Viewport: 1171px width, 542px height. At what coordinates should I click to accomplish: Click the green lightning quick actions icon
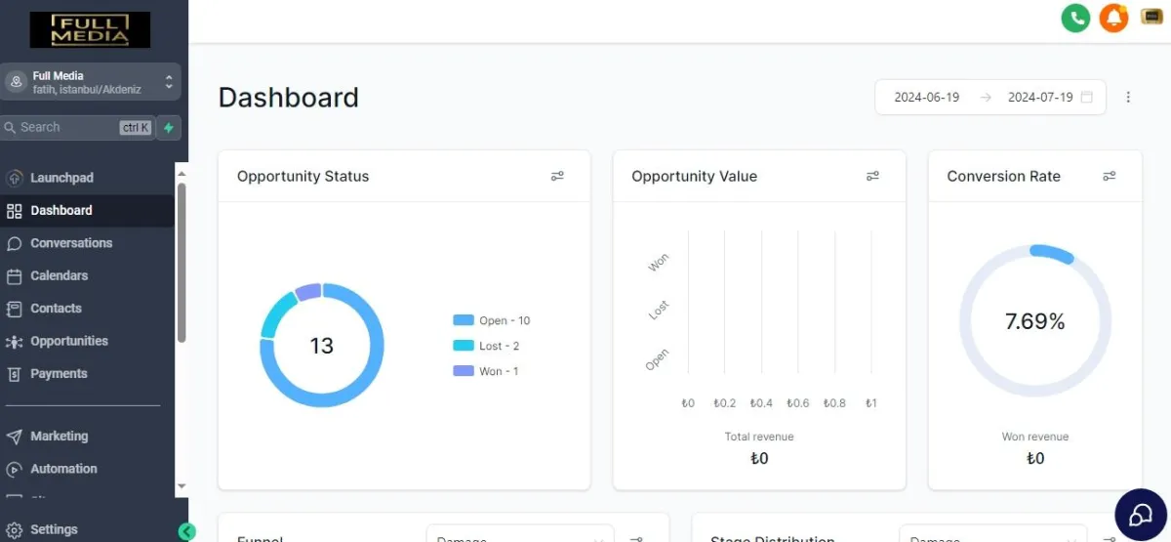[169, 128]
